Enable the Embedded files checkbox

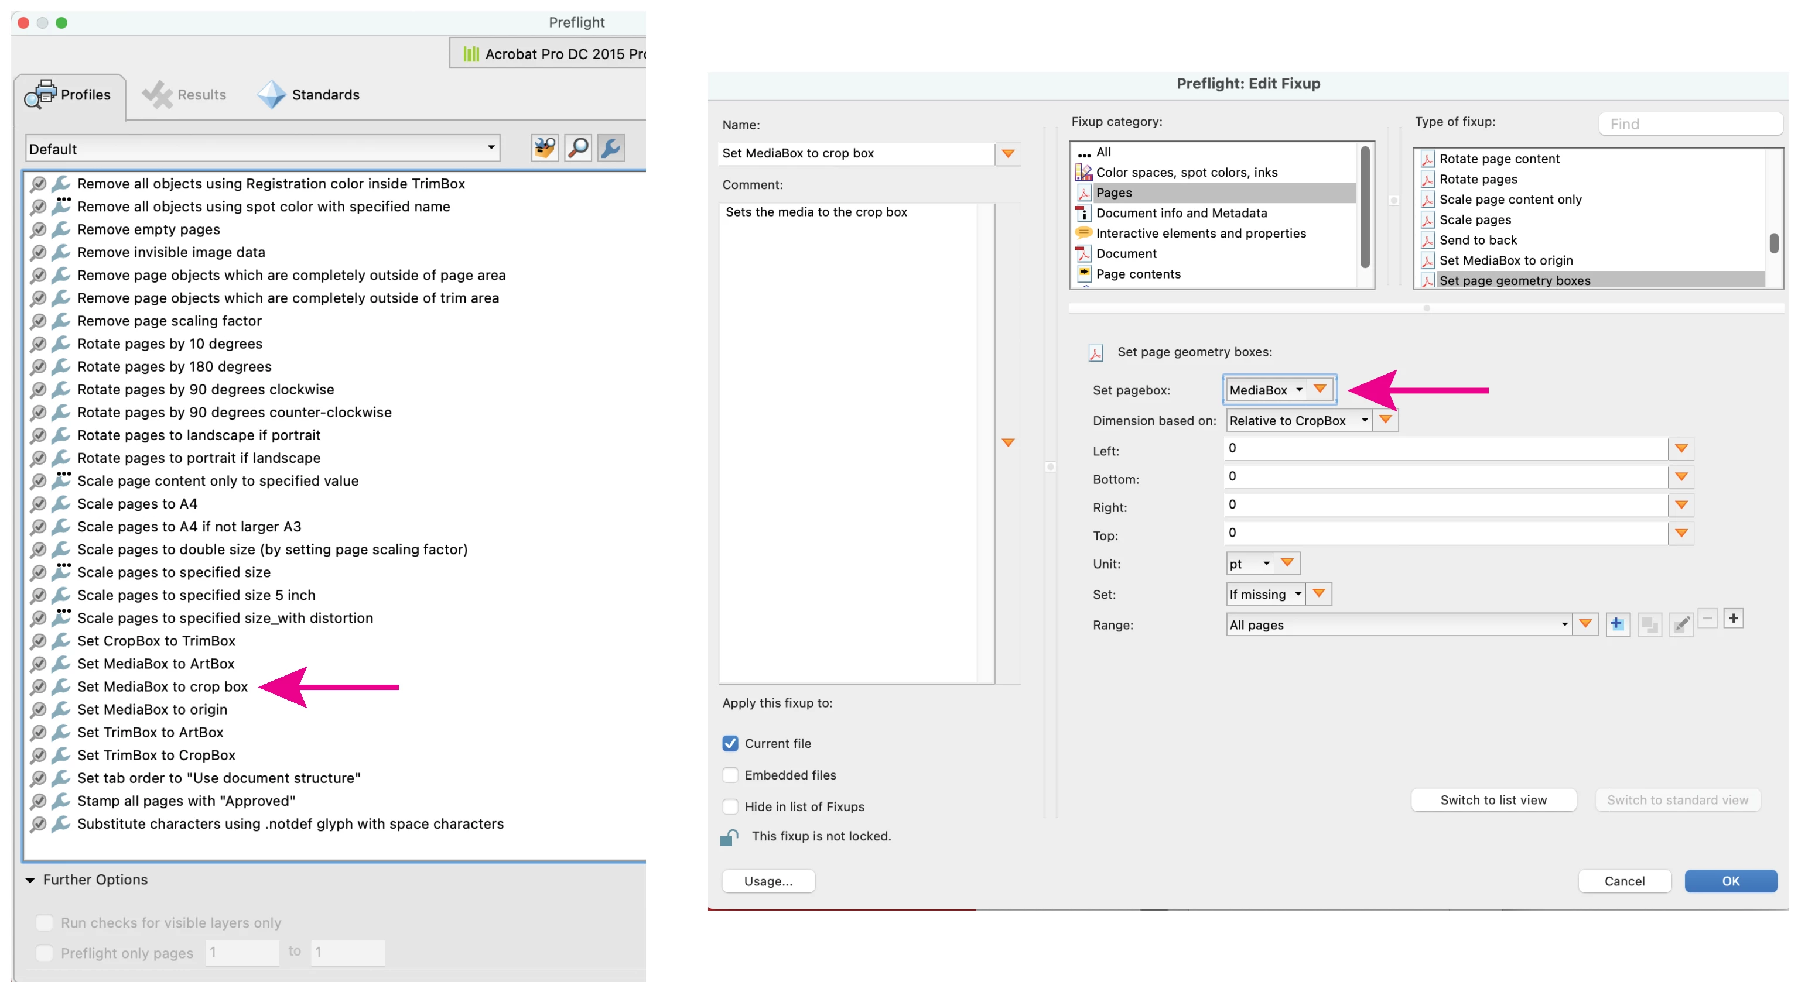coord(730,775)
